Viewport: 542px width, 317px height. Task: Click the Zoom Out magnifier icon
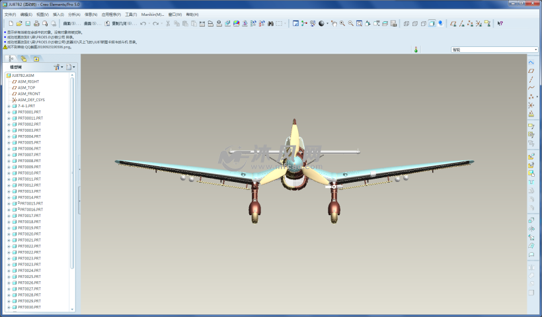tap(350, 23)
